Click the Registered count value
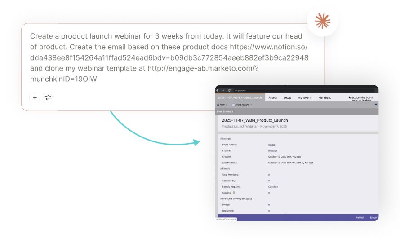The height and width of the screenshot is (238, 400). click(269, 211)
